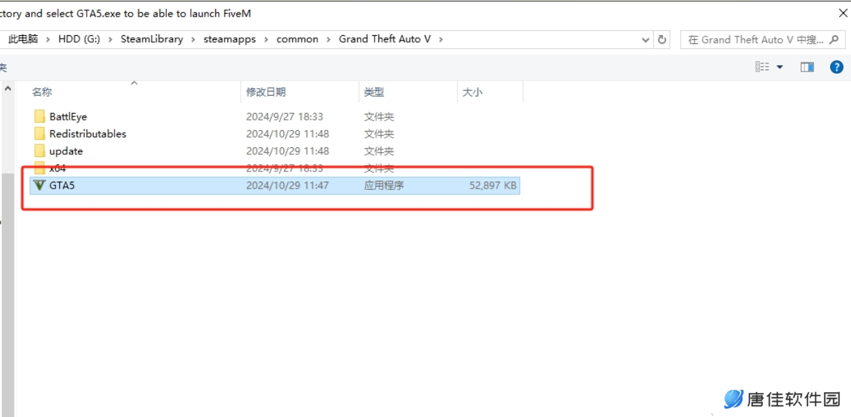Click the GTA5 modified date 2024/10/29 11:47

(x=287, y=185)
